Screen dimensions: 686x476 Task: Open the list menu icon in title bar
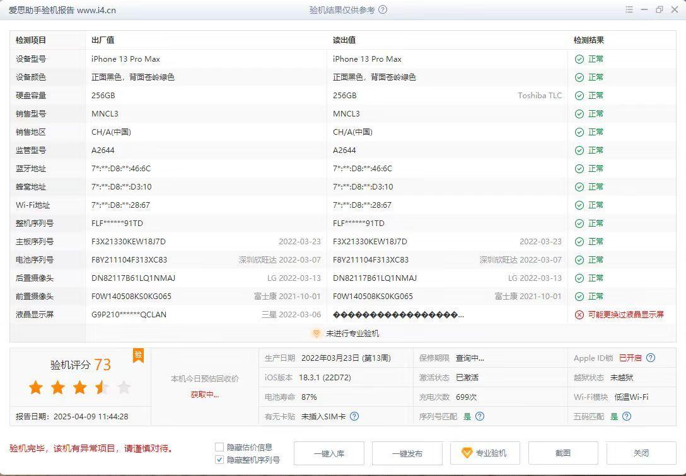pyautogui.click(x=629, y=10)
